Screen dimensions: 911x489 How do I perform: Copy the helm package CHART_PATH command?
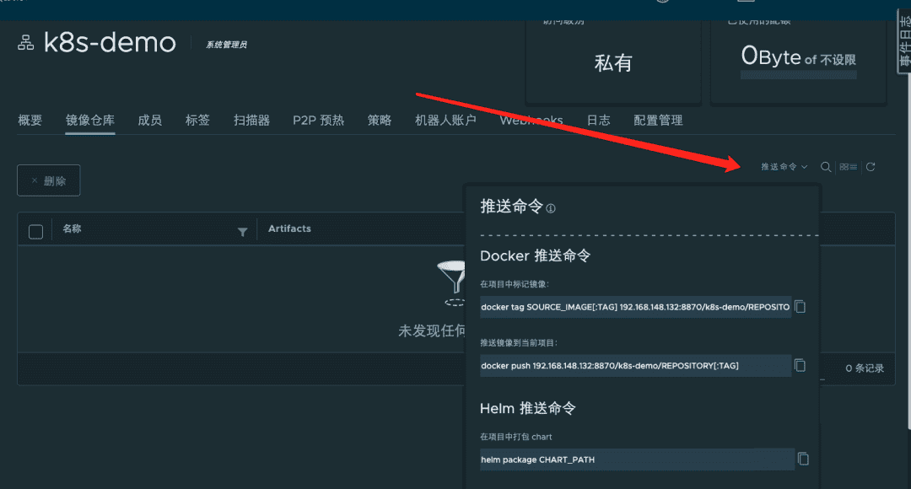tap(803, 459)
